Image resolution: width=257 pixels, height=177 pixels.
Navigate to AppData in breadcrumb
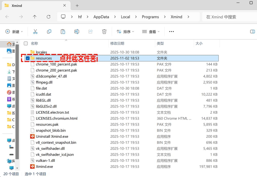click(101, 17)
